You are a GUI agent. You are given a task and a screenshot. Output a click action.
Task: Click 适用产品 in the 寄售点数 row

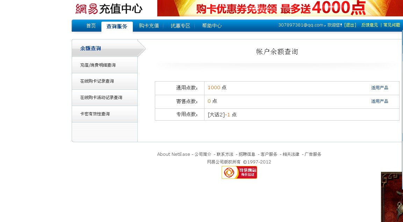point(380,101)
